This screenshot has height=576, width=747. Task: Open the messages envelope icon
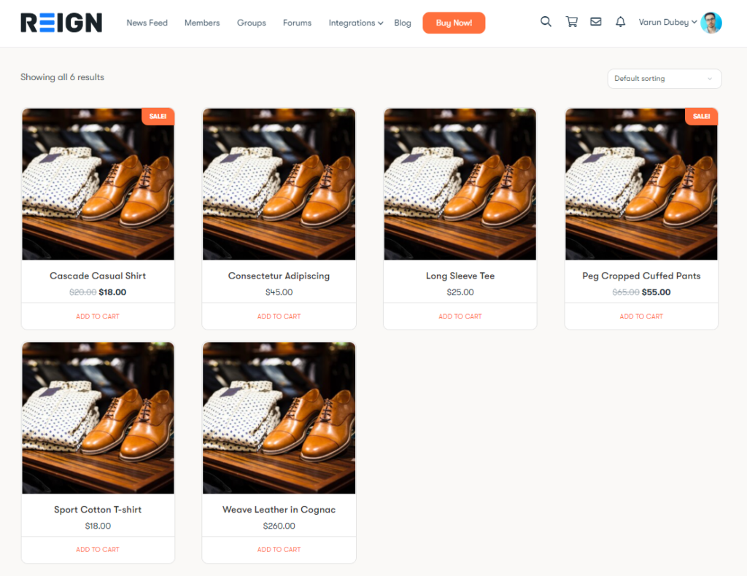[596, 22]
